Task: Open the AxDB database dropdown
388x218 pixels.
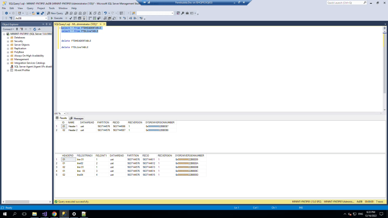Action: click(x=46, y=18)
